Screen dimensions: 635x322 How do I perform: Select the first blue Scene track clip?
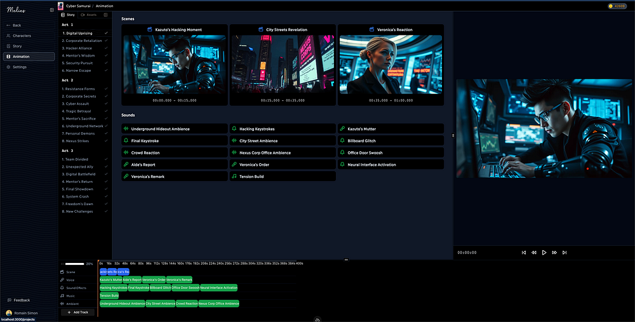coord(104,272)
